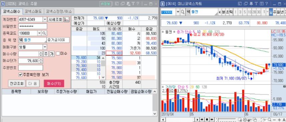Screen dimensions: 286x122
Task: Switch to 코넥스매도 tab
Action: click(x=33, y=11)
